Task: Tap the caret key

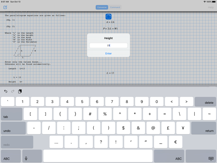Action: (120, 114)
